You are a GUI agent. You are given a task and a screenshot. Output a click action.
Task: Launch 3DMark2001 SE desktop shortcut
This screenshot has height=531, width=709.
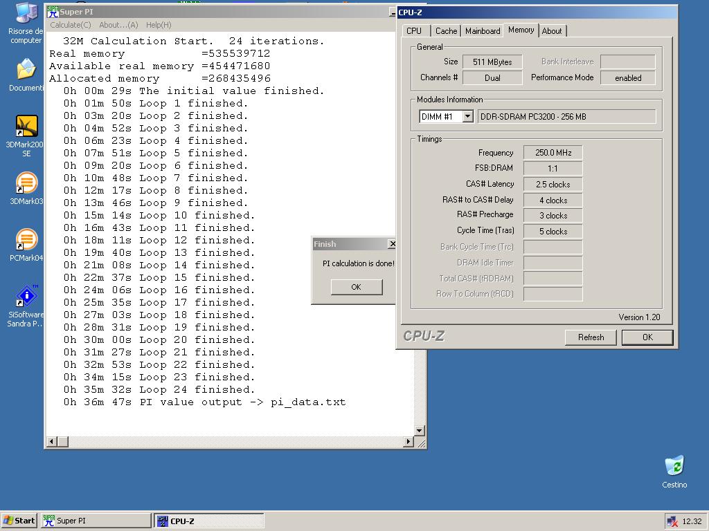[x=26, y=126]
